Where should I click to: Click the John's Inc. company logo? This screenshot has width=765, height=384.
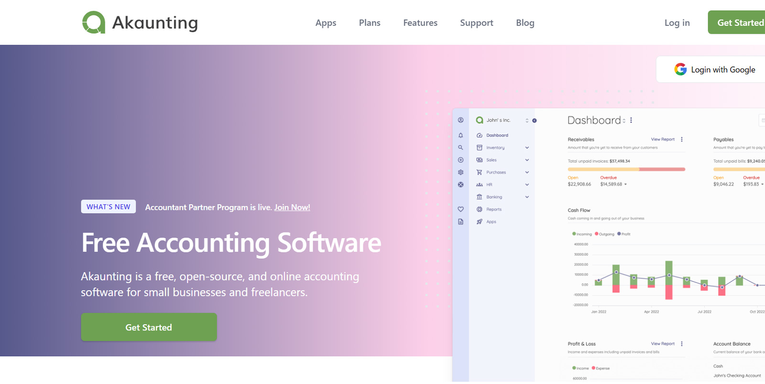coord(479,121)
